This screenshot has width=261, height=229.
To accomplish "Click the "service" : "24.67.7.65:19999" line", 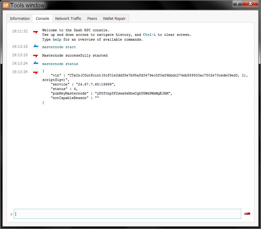I will click(83, 84).
